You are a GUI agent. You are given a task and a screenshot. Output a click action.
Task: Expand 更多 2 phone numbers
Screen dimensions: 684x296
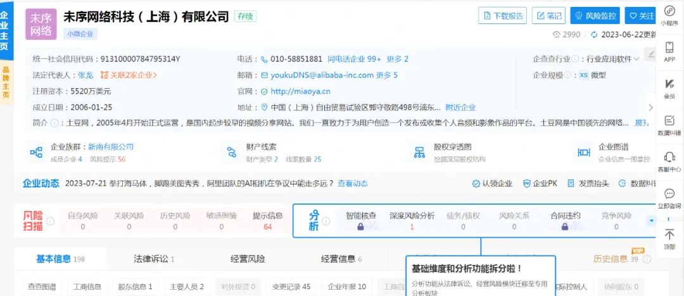pyautogui.click(x=397, y=59)
